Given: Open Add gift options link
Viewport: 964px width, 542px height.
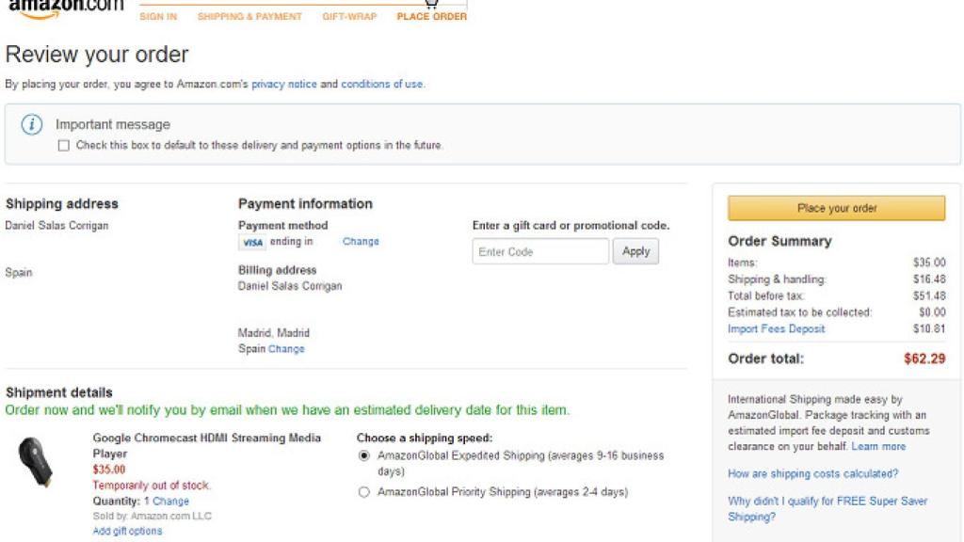Looking at the screenshot, I should point(127,532).
